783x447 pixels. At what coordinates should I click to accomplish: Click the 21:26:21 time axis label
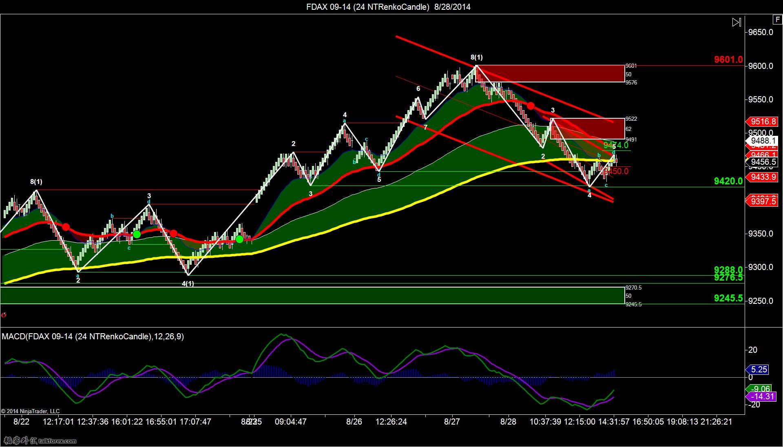pos(716,422)
